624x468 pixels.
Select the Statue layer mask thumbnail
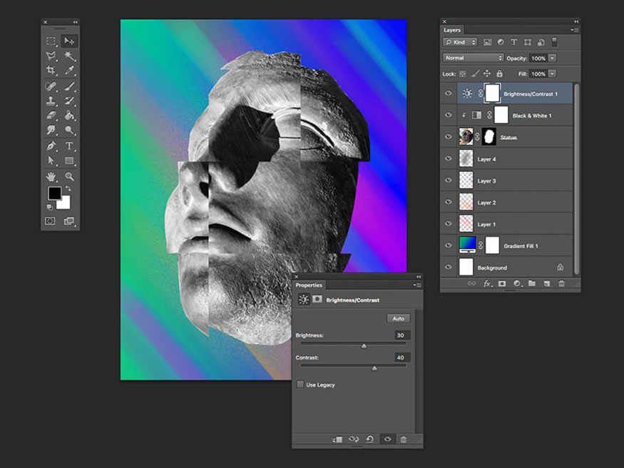[x=489, y=136]
